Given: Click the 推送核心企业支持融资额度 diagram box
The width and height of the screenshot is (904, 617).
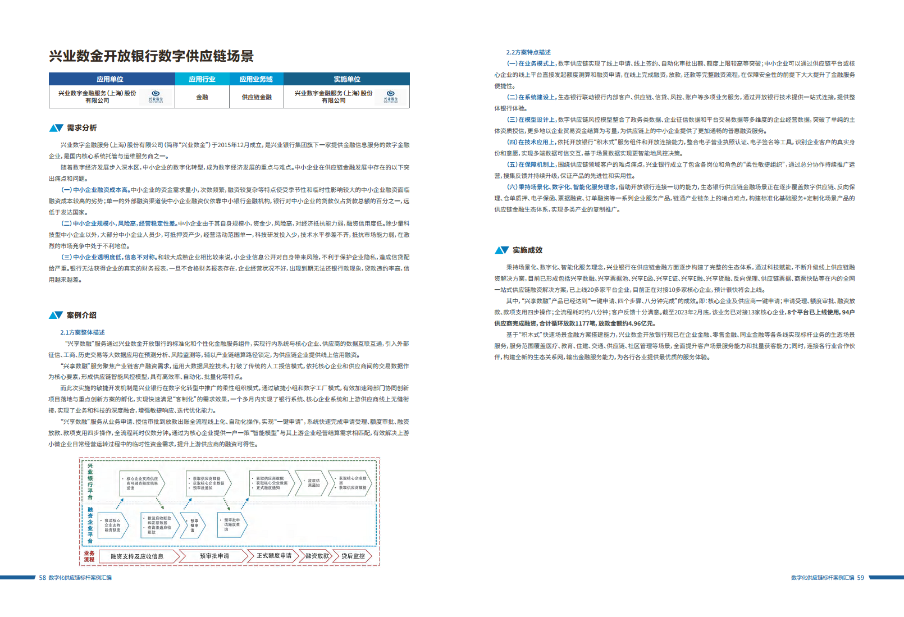Looking at the screenshot, I should (112, 525).
